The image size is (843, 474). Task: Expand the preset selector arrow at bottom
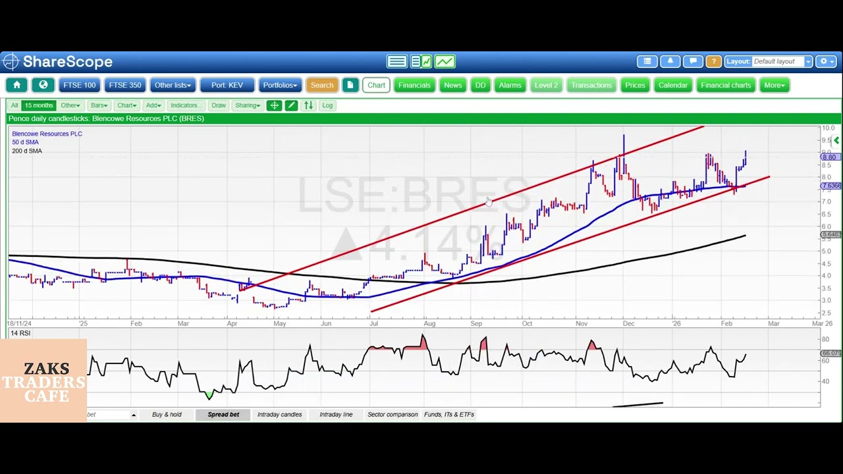pos(134,415)
